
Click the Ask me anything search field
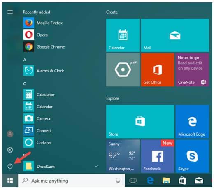(72, 181)
